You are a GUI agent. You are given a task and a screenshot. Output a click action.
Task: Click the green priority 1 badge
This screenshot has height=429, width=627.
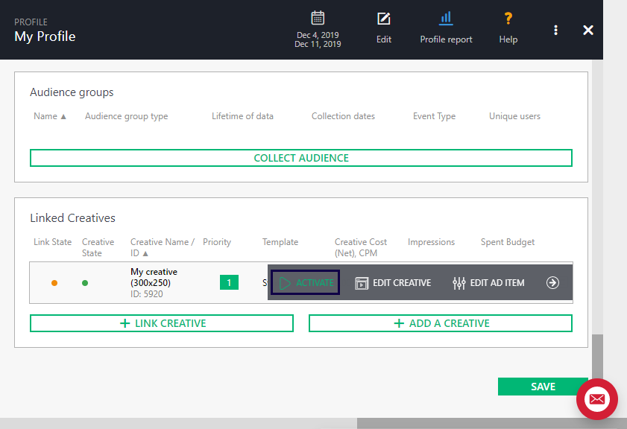click(229, 283)
